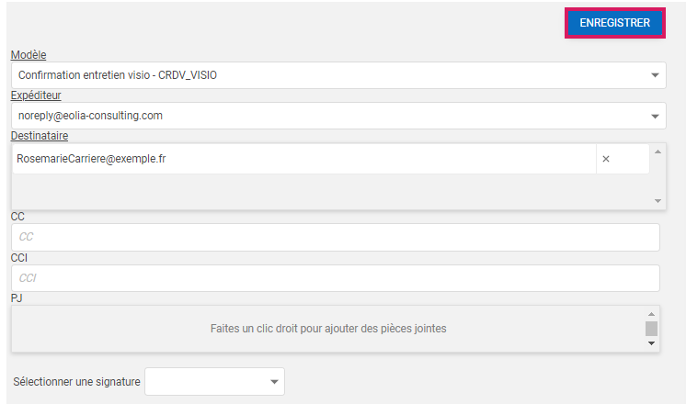Select the RosemarieCarriere@exemple.fr recipient entry
Viewport: 686px width, 404px height.
click(x=92, y=159)
